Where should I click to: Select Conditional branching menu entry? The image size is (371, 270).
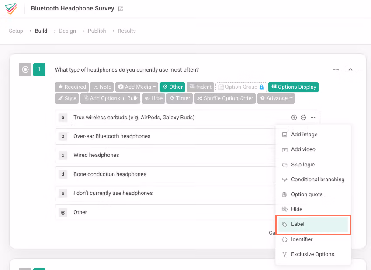click(x=313, y=180)
